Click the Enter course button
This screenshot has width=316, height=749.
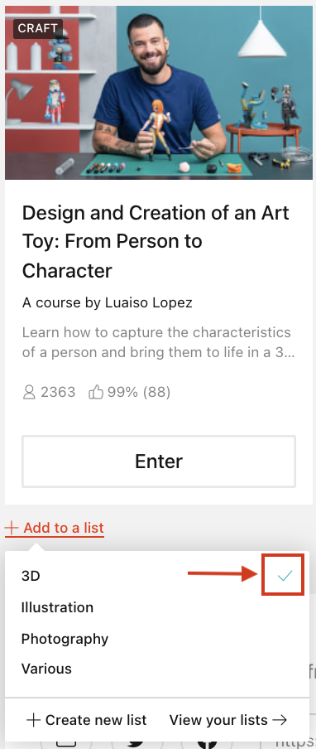[x=159, y=461]
